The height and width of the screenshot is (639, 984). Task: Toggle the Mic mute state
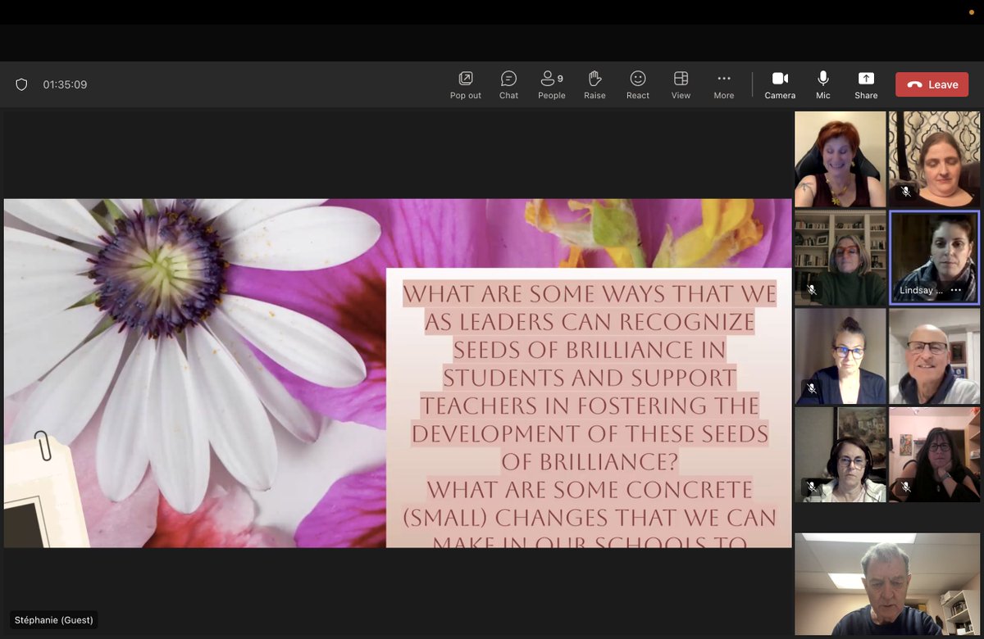pos(823,84)
